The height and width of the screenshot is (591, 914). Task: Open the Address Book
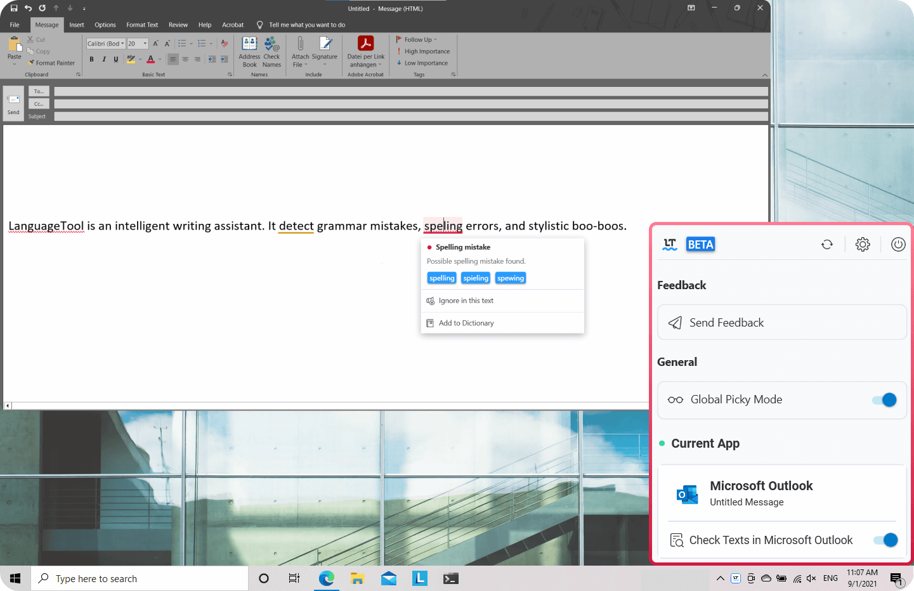tap(249, 51)
